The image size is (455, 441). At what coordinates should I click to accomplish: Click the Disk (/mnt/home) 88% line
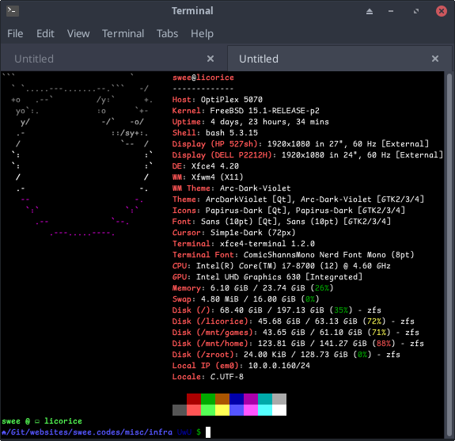coord(298,344)
